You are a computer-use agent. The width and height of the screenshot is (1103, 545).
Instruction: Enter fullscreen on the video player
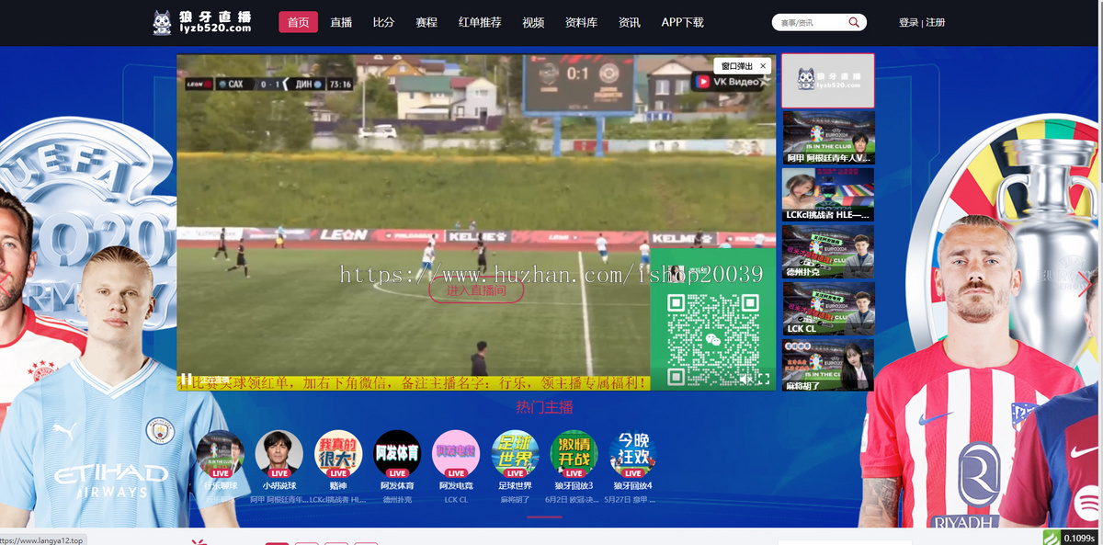coord(764,379)
